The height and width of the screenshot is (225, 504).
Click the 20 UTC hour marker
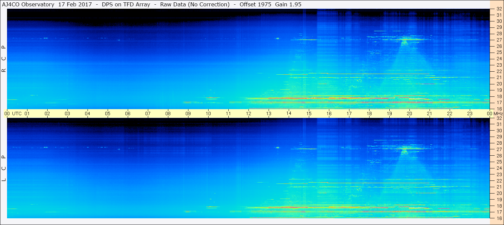pos(409,114)
